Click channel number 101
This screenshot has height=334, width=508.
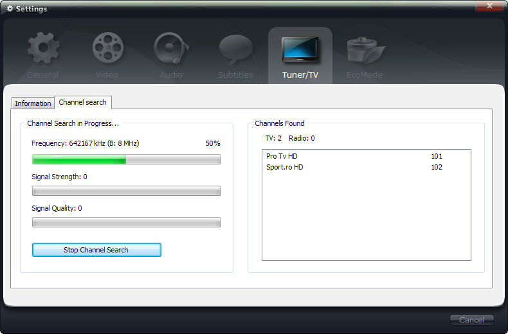click(437, 156)
